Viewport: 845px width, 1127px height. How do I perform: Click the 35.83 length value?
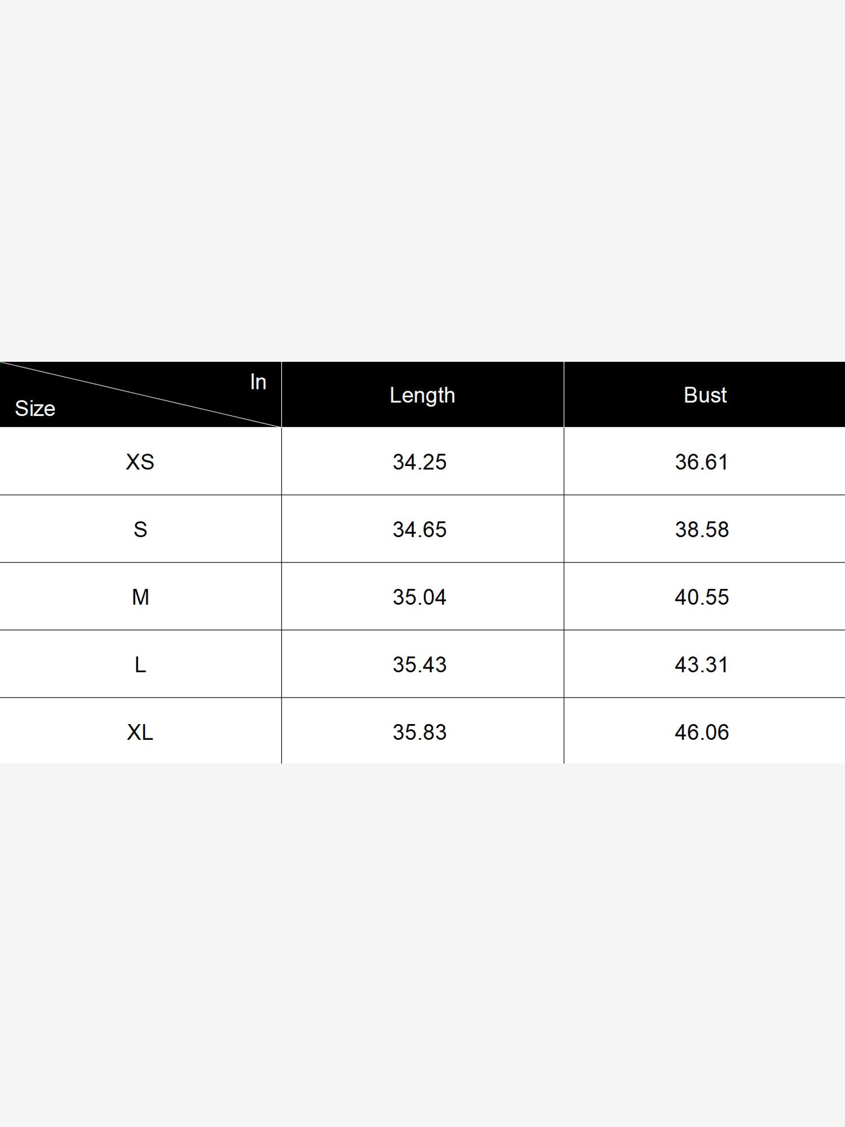click(420, 733)
